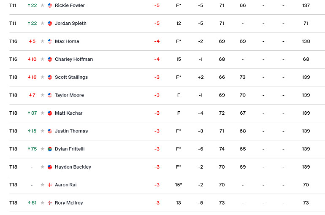Click Rory McIlroy's Northern Ireland flag icon
The image size is (325, 215).
pyautogui.click(x=50, y=203)
